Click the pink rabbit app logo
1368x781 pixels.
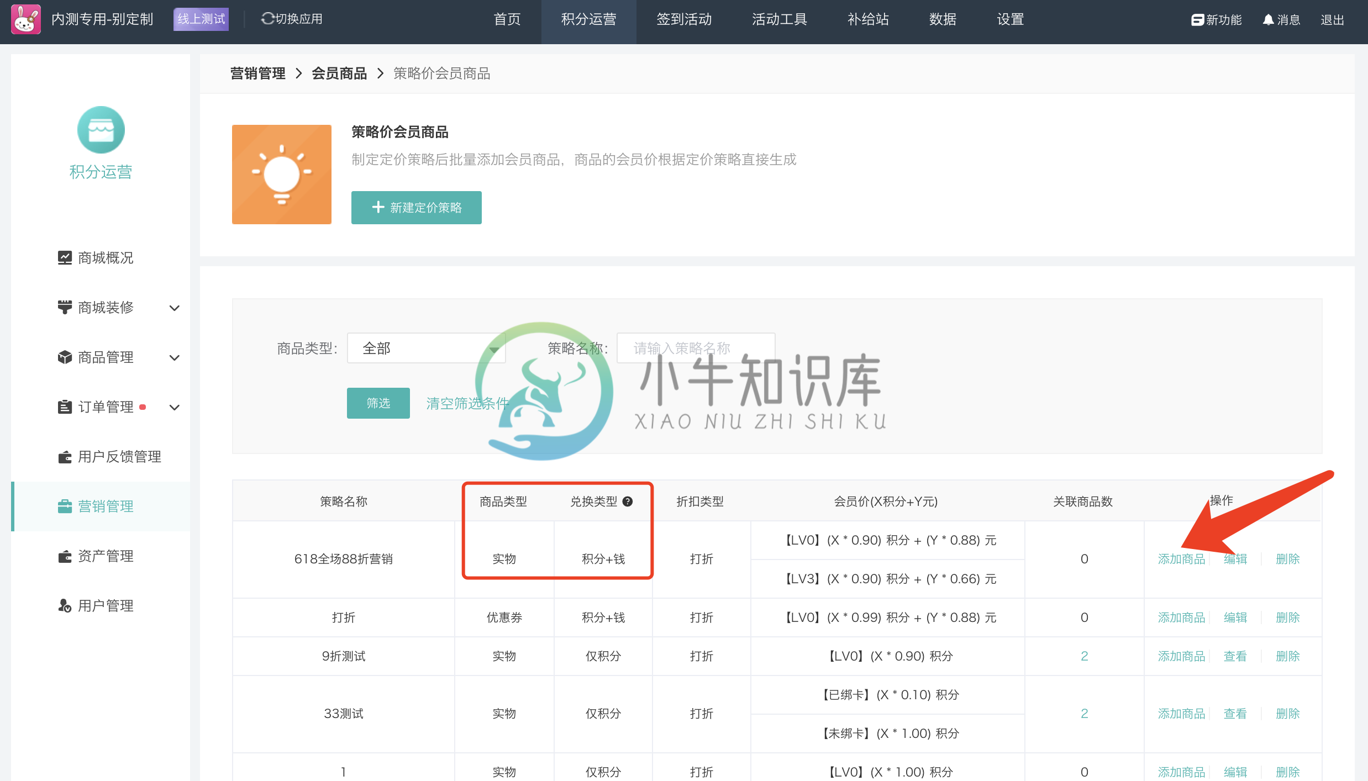click(x=26, y=19)
